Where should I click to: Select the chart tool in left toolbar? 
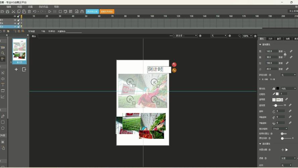tap(3, 97)
